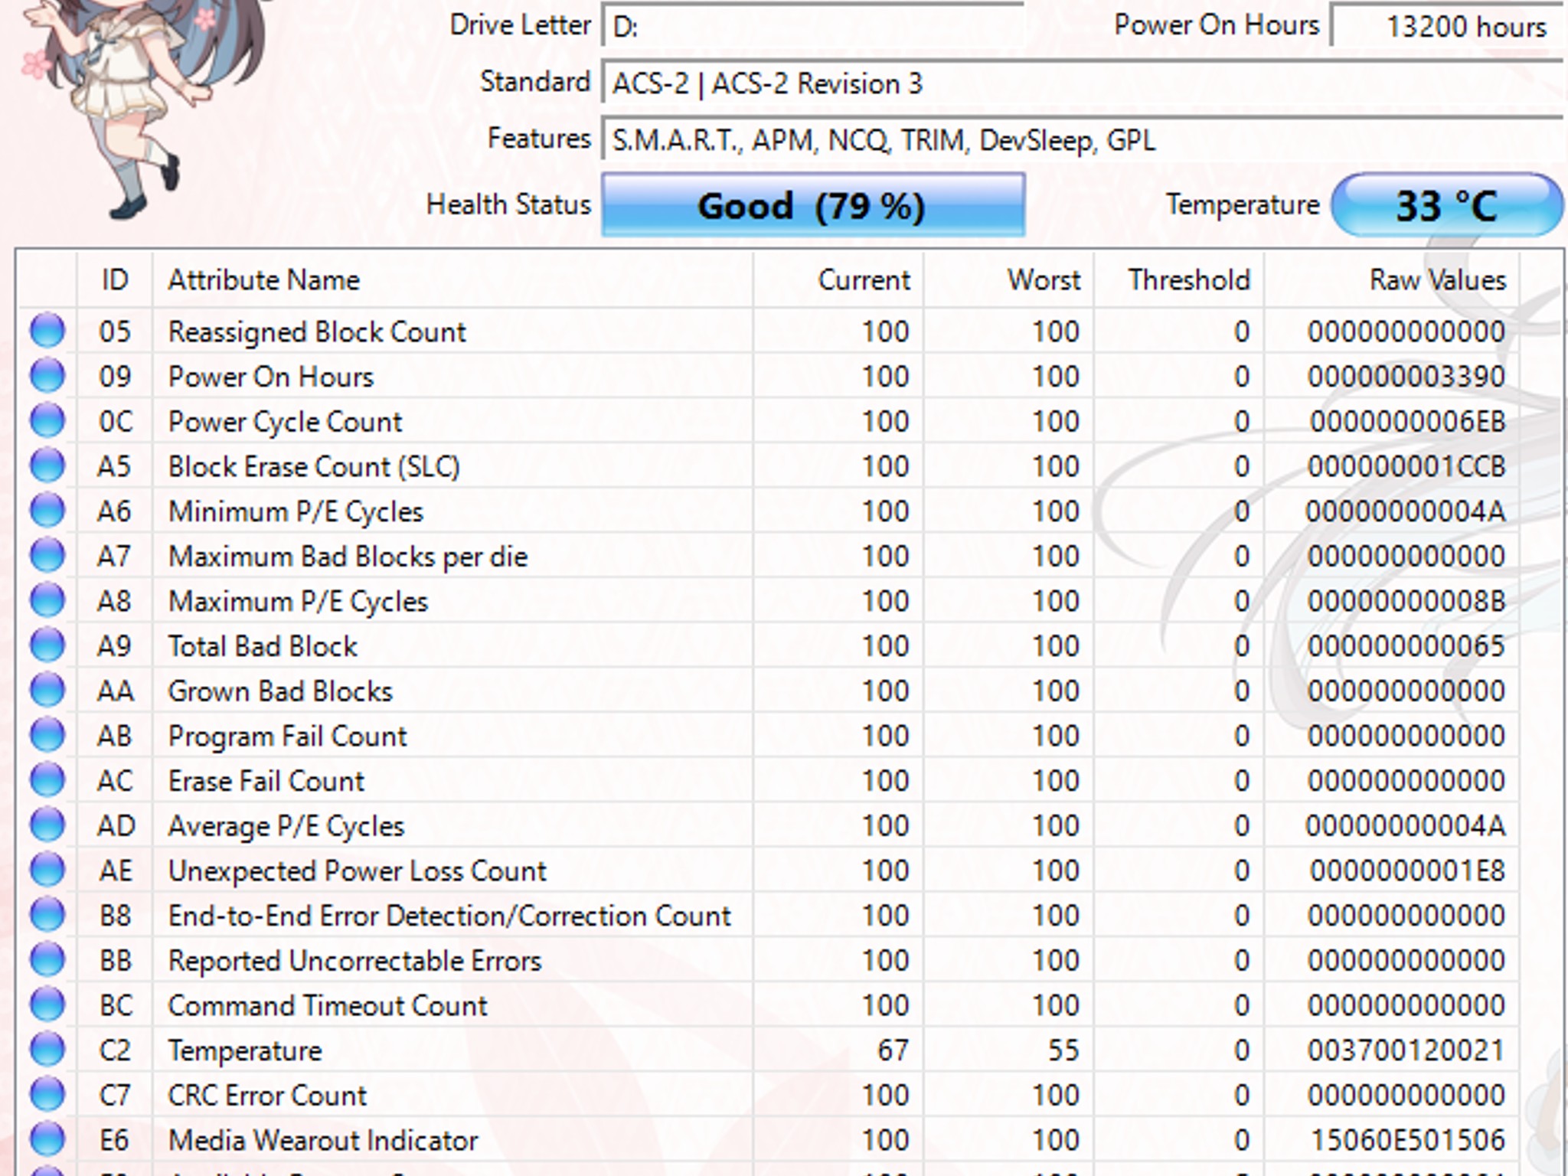The height and width of the screenshot is (1176, 1568).
Task: Select the Erase Fail Count attribute name
Action: tap(266, 781)
